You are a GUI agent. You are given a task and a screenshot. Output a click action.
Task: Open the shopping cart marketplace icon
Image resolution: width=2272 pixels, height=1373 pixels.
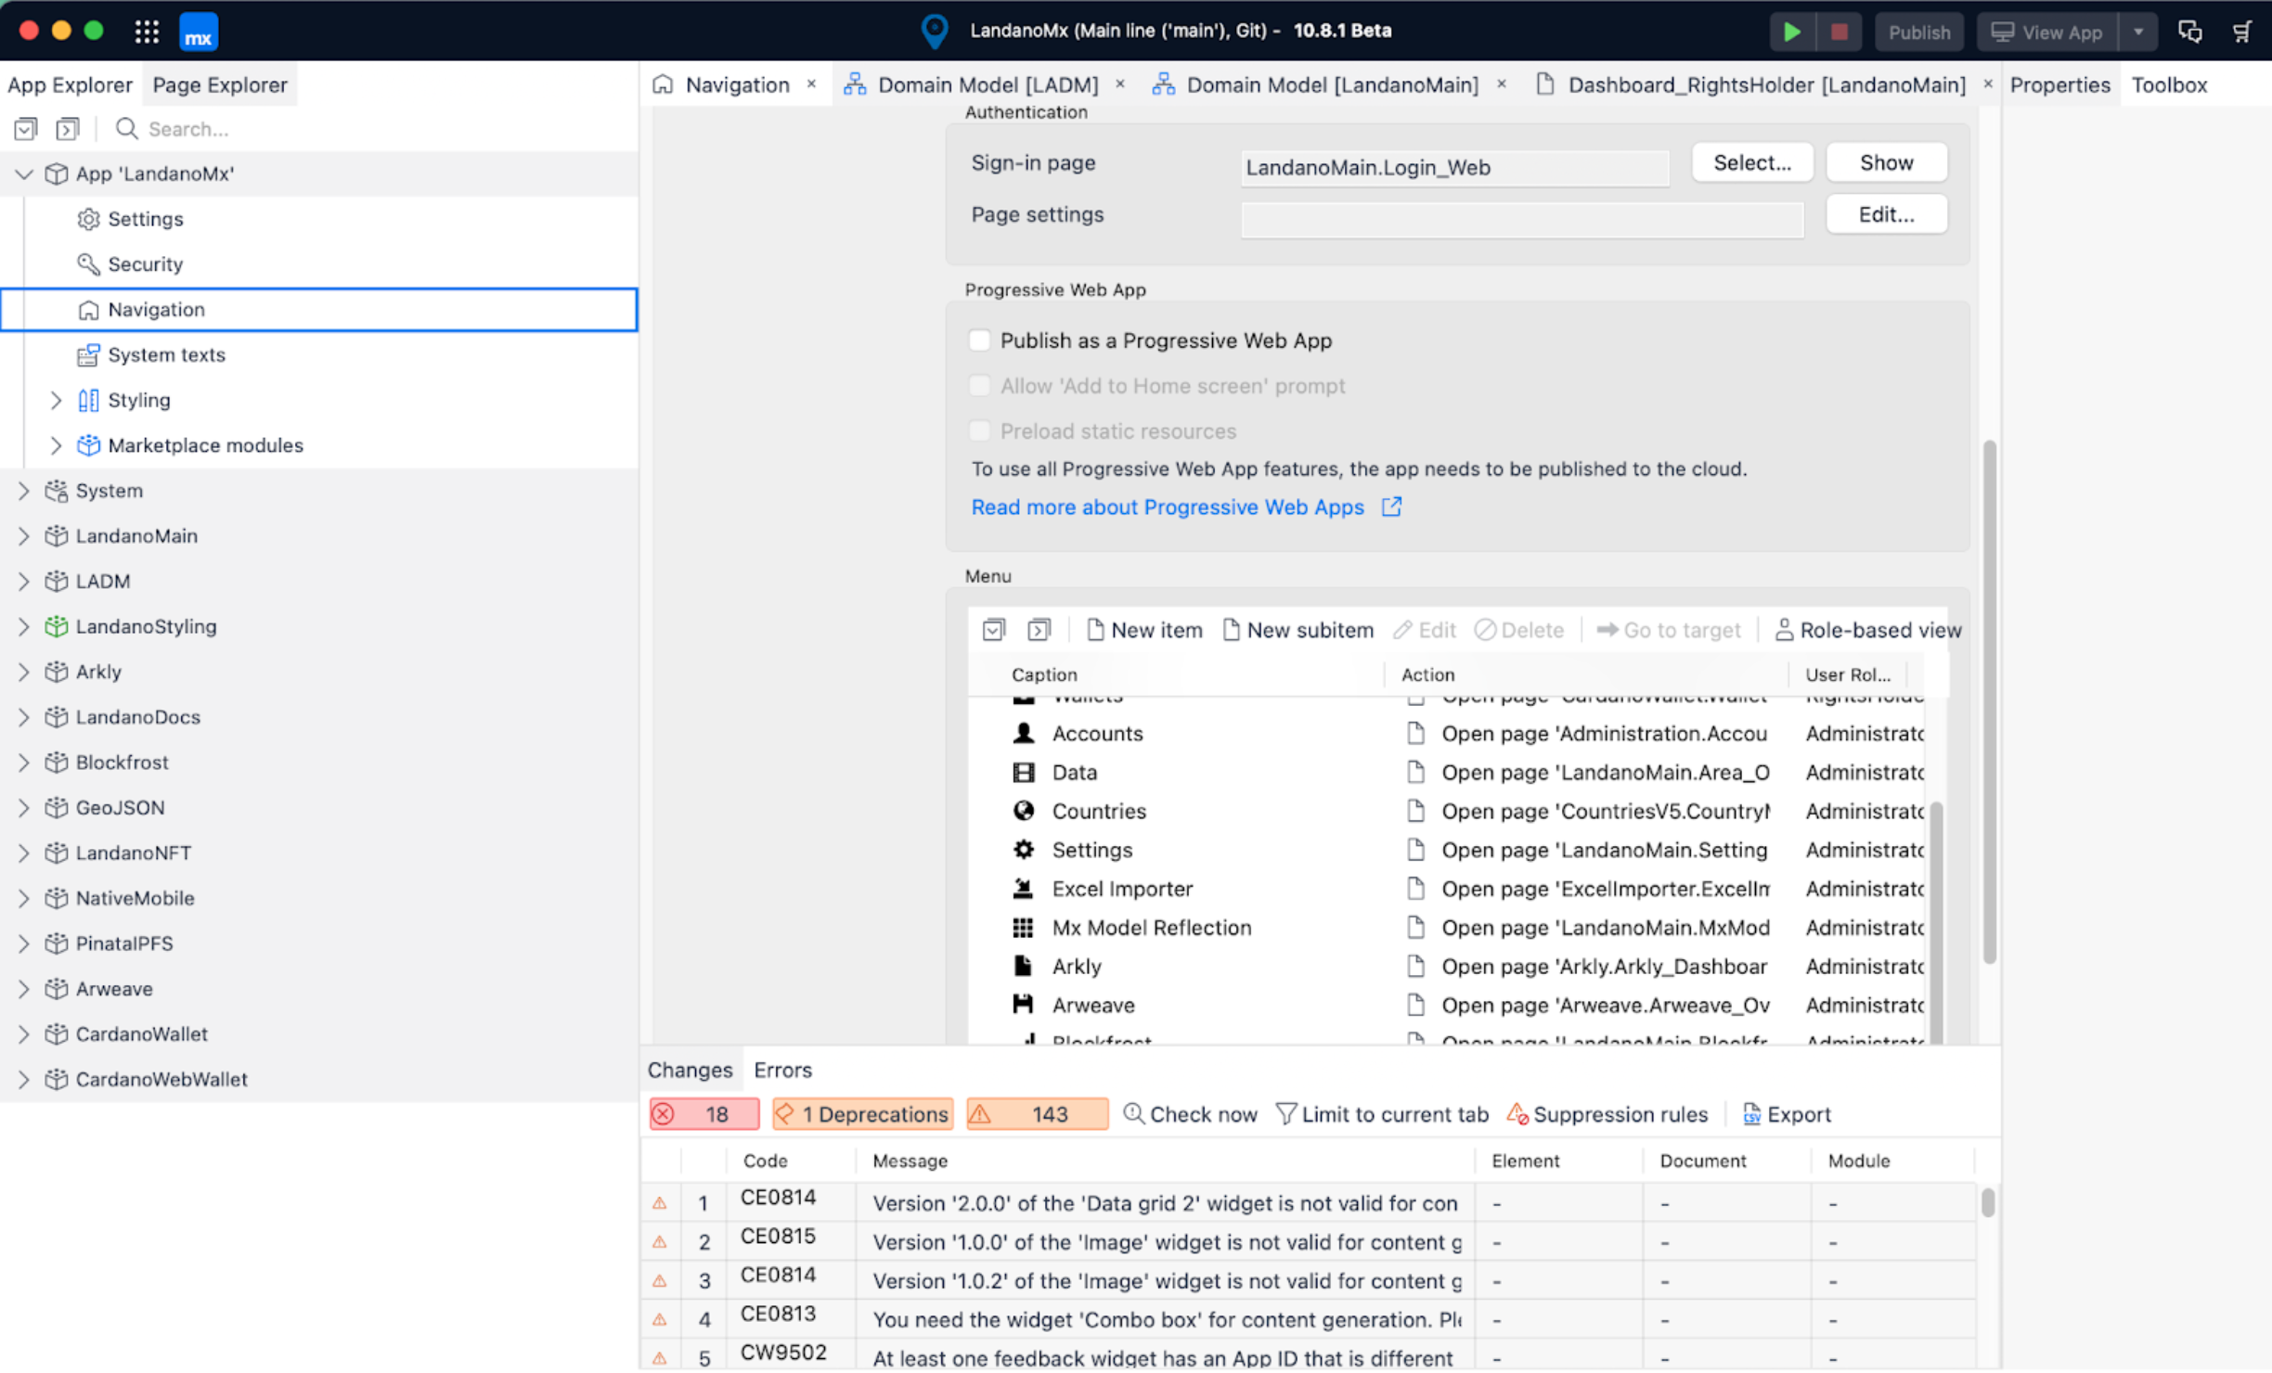pos(2241,32)
